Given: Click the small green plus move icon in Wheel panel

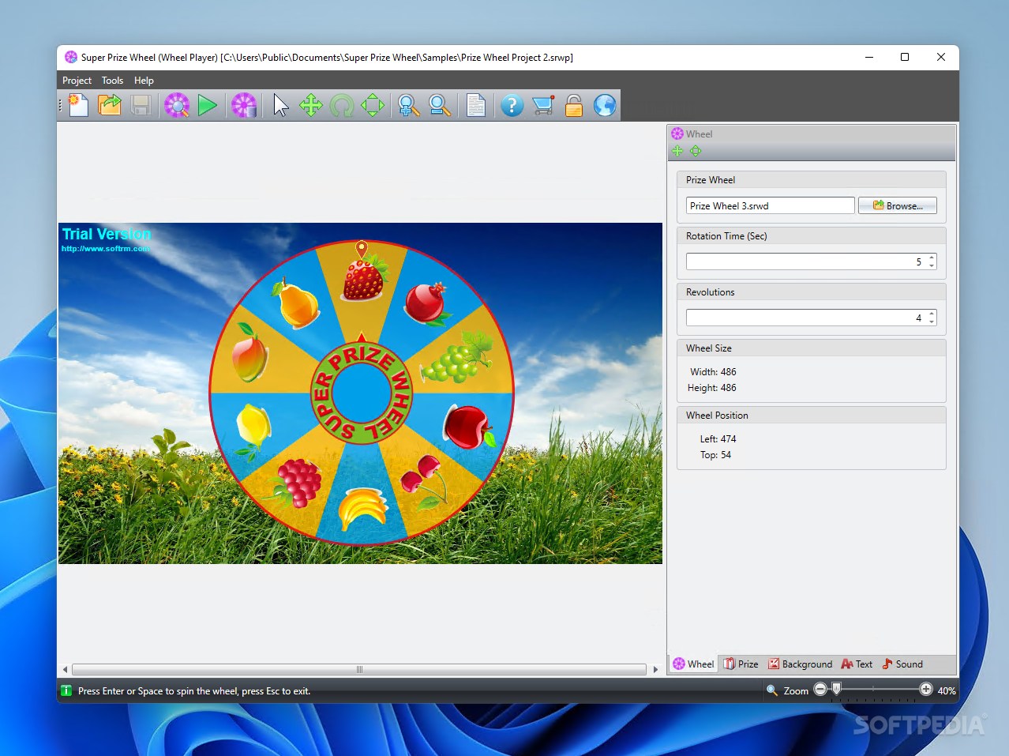Looking at the screenshot, I should (677, 151).
